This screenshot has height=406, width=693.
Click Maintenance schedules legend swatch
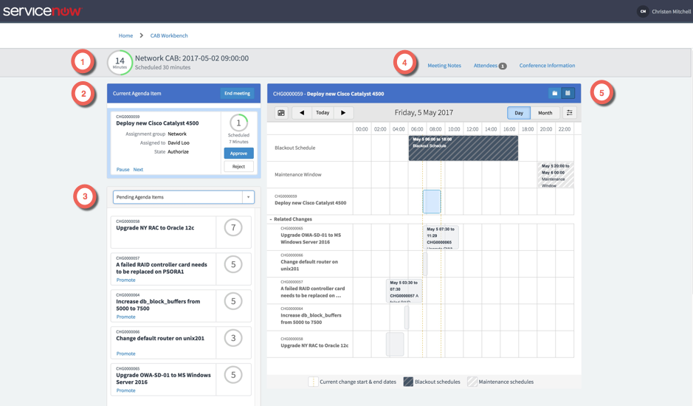click(472, 382)
